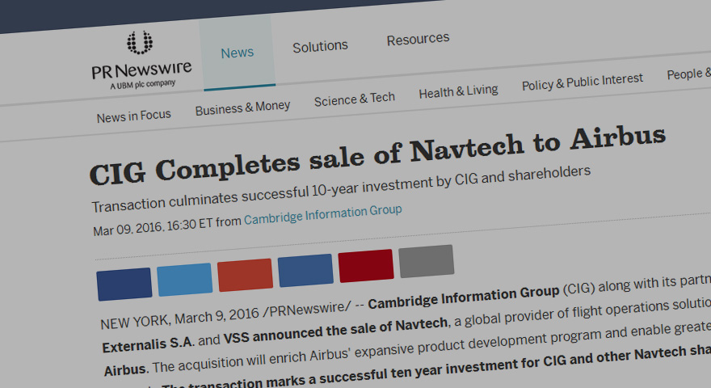Click the light blue share button

coord(184,279)
